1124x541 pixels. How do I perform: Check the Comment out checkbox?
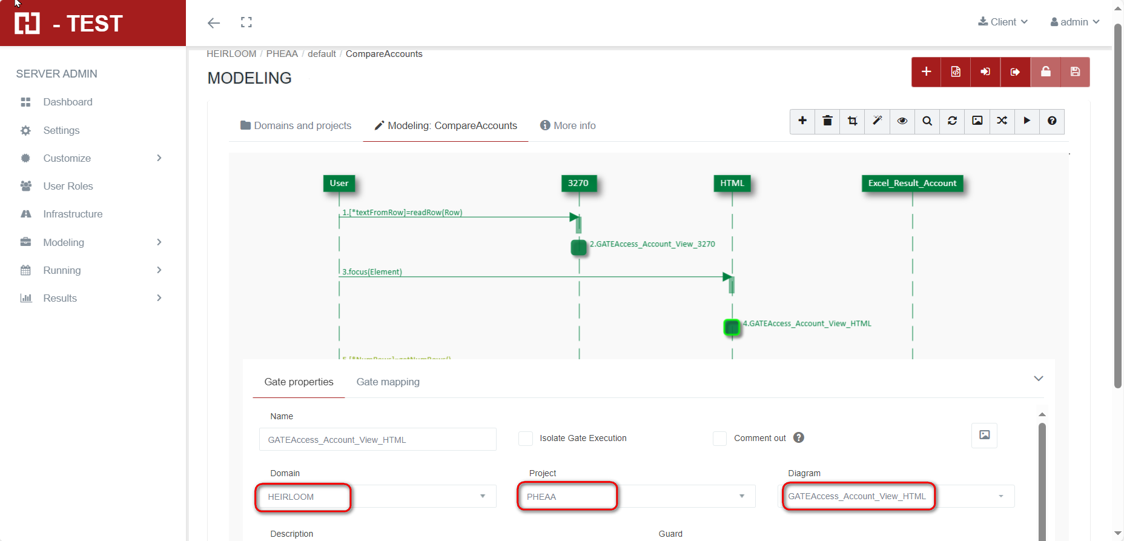click(x=719, y=439)
